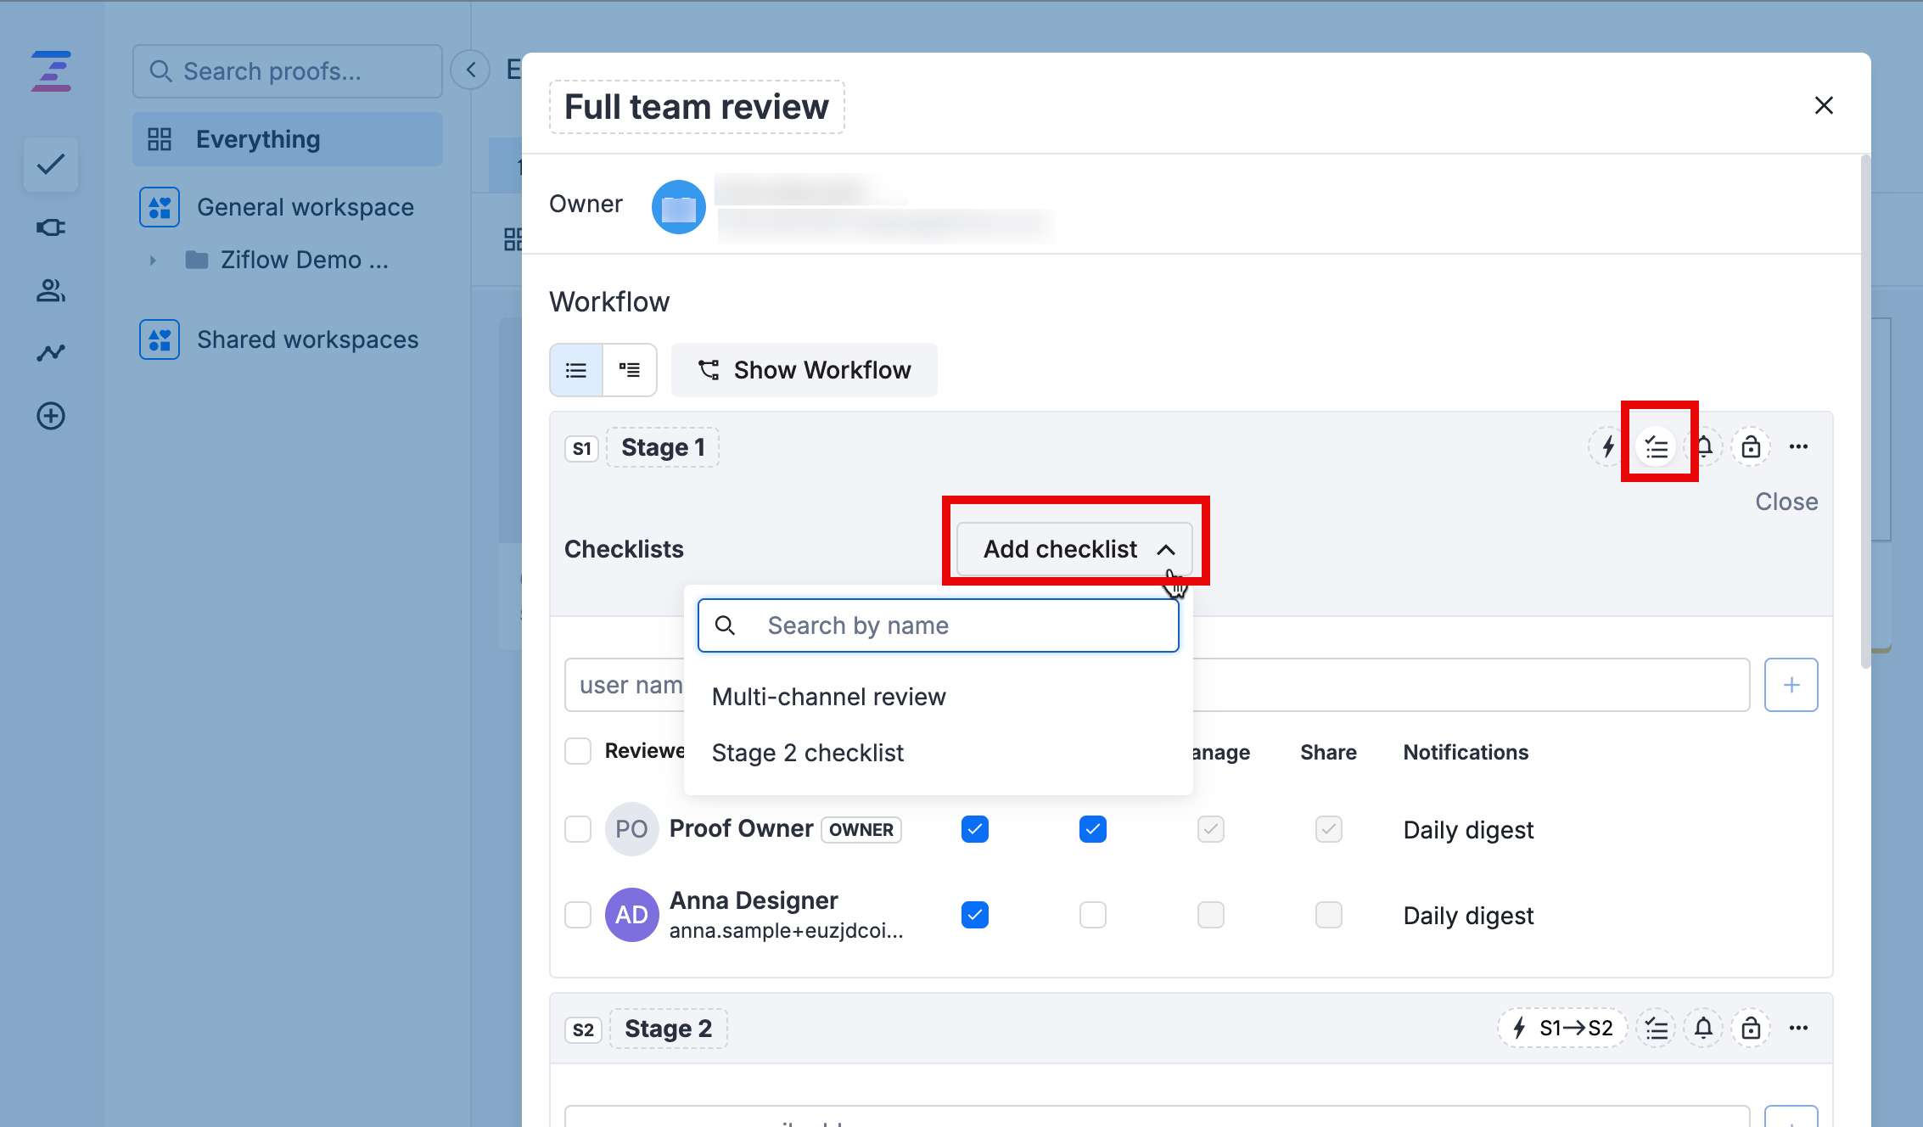This screenshot has height=1127, width=1923.
Task: Open the ellipsis menu on Stage 2
Action: [x=1798, y=1028]
